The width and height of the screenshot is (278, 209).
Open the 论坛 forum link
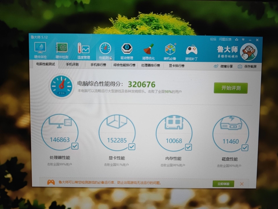pos(213,39)
